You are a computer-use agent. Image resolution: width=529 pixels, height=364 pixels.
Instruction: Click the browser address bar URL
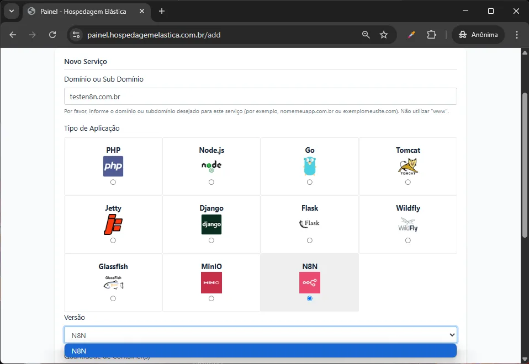(154, 35)
